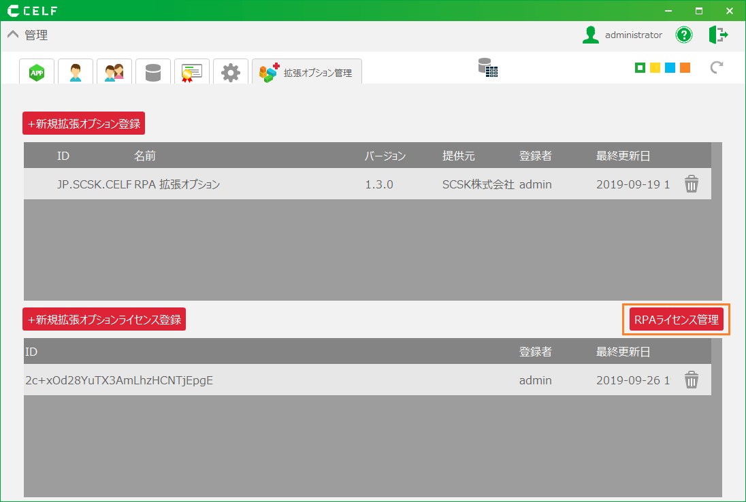The image size is (746, 502).
Task: Choose the green theme color swatch
Action: pos(640,67)
